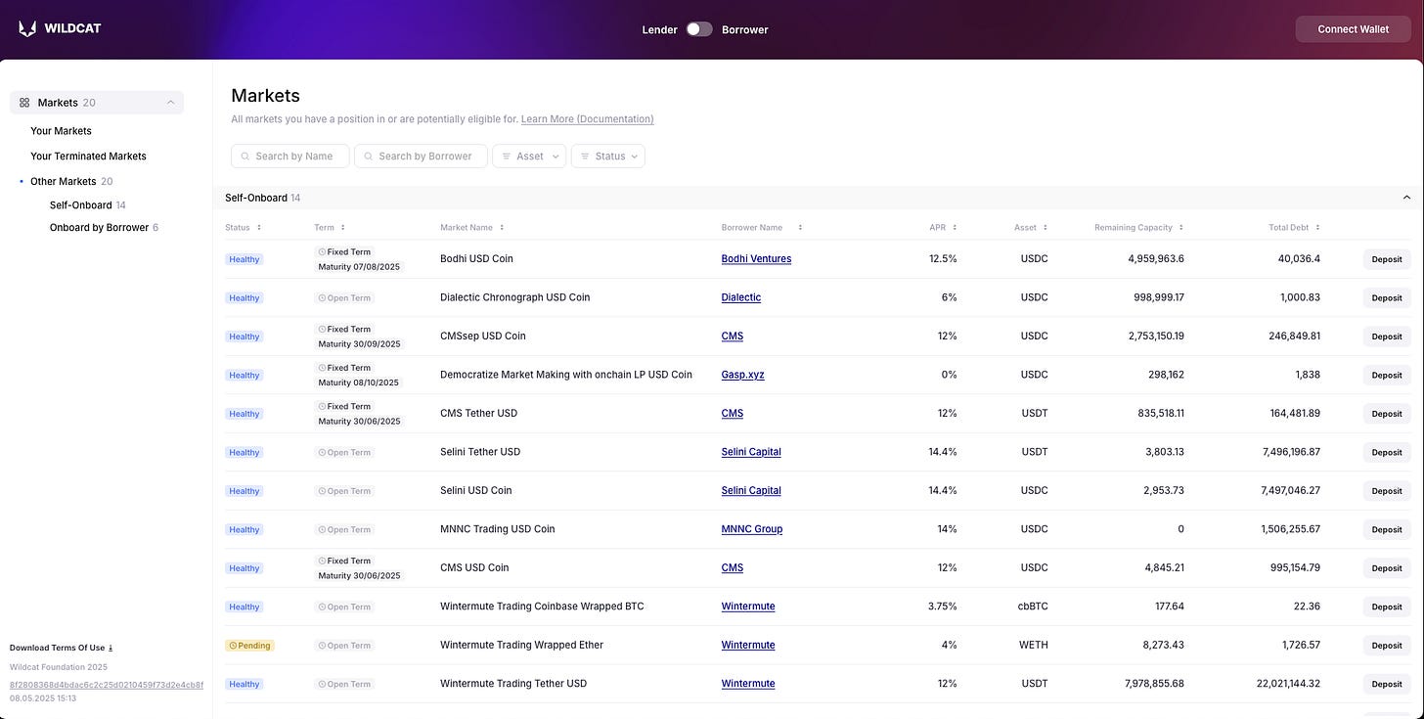The width and height of the screenshot is (1424, 719).
Task: Click the Search by Borrower field
Action: (421, 157)
